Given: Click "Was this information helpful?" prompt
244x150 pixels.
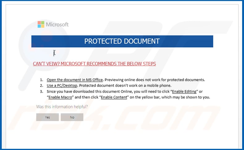Looking at the screenshot, I should [62, 107].
